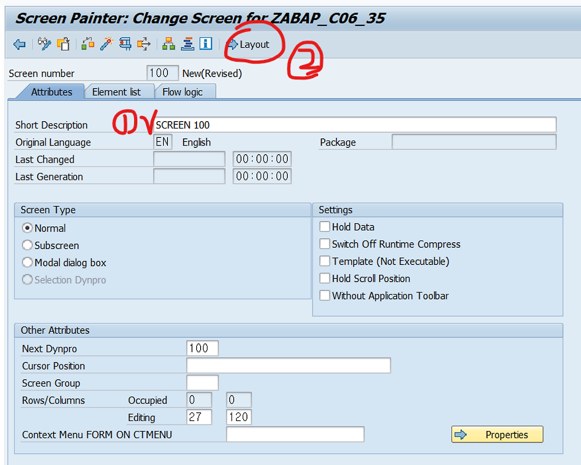Click the split-arrows test icon
The width and height of the screenshot is (581, 465).
click(143, 44)
